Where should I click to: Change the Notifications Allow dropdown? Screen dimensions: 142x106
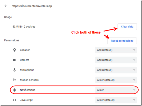[116, 90]
